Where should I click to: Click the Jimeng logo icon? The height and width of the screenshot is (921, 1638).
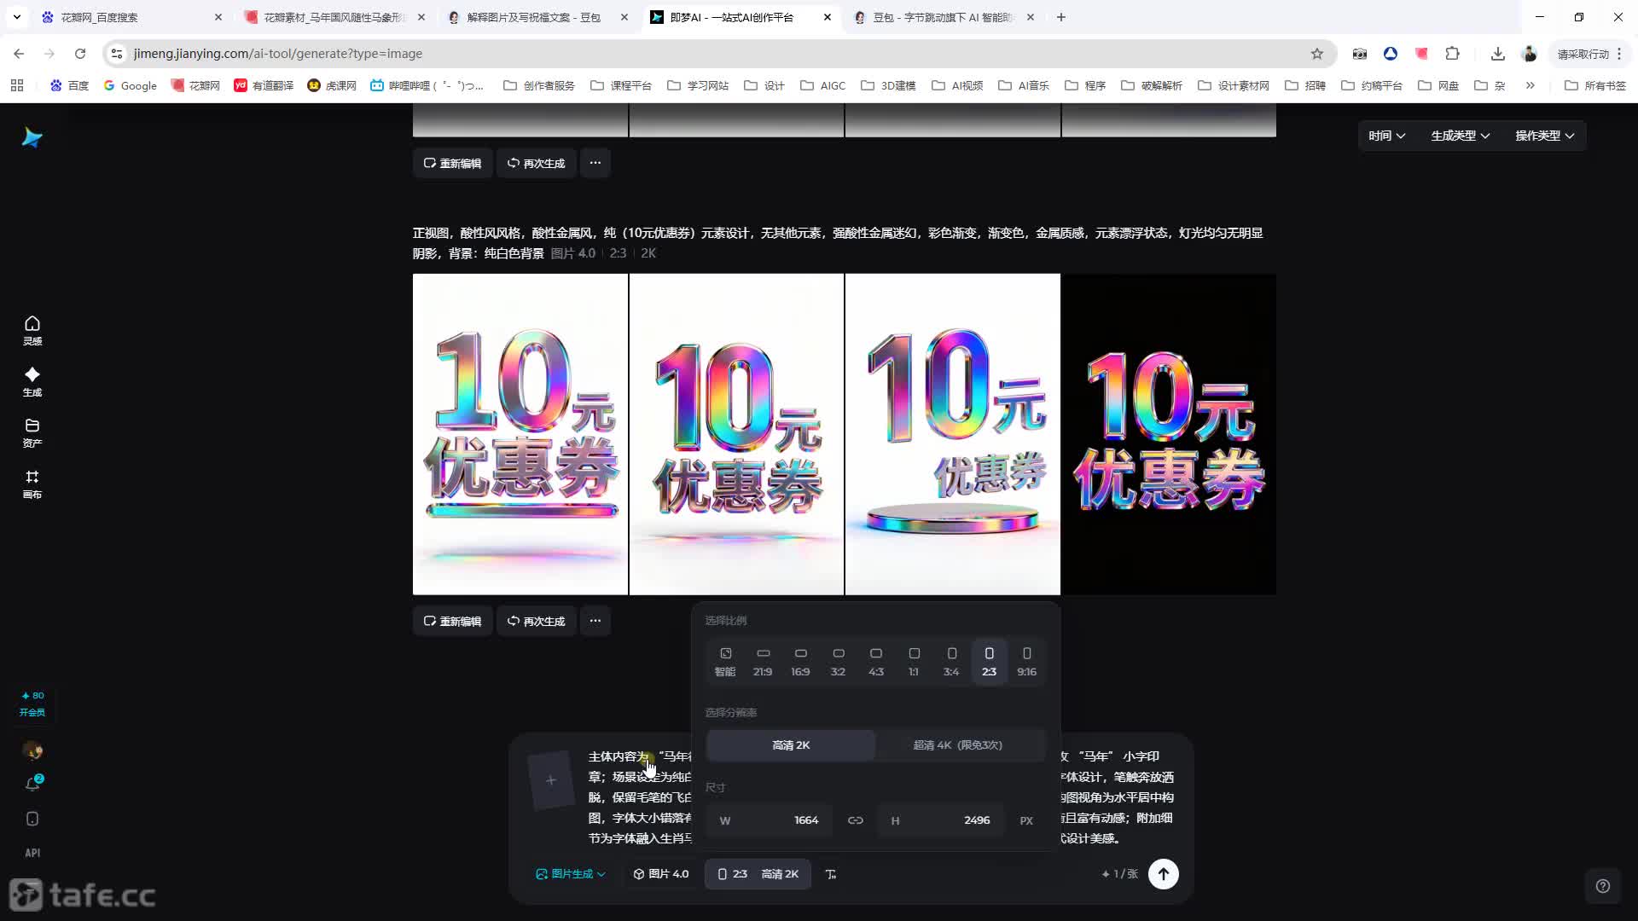tap(32, 137)
